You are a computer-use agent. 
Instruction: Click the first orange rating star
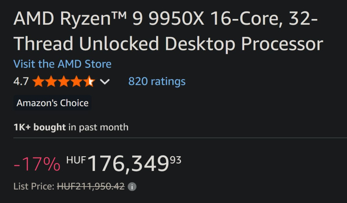point(38,81)
